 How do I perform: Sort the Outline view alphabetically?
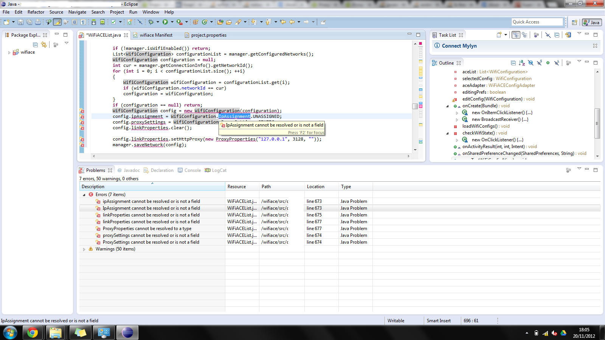(x=522, y=63)
